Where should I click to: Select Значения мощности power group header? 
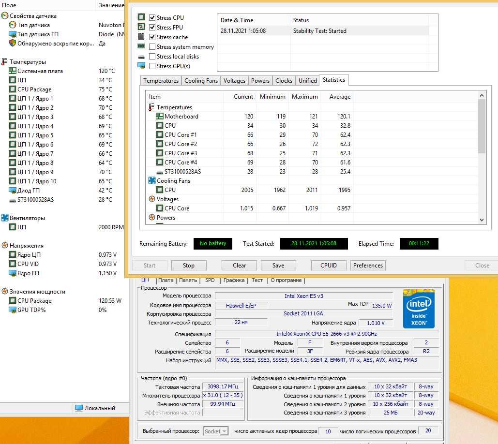click(33, 292)
